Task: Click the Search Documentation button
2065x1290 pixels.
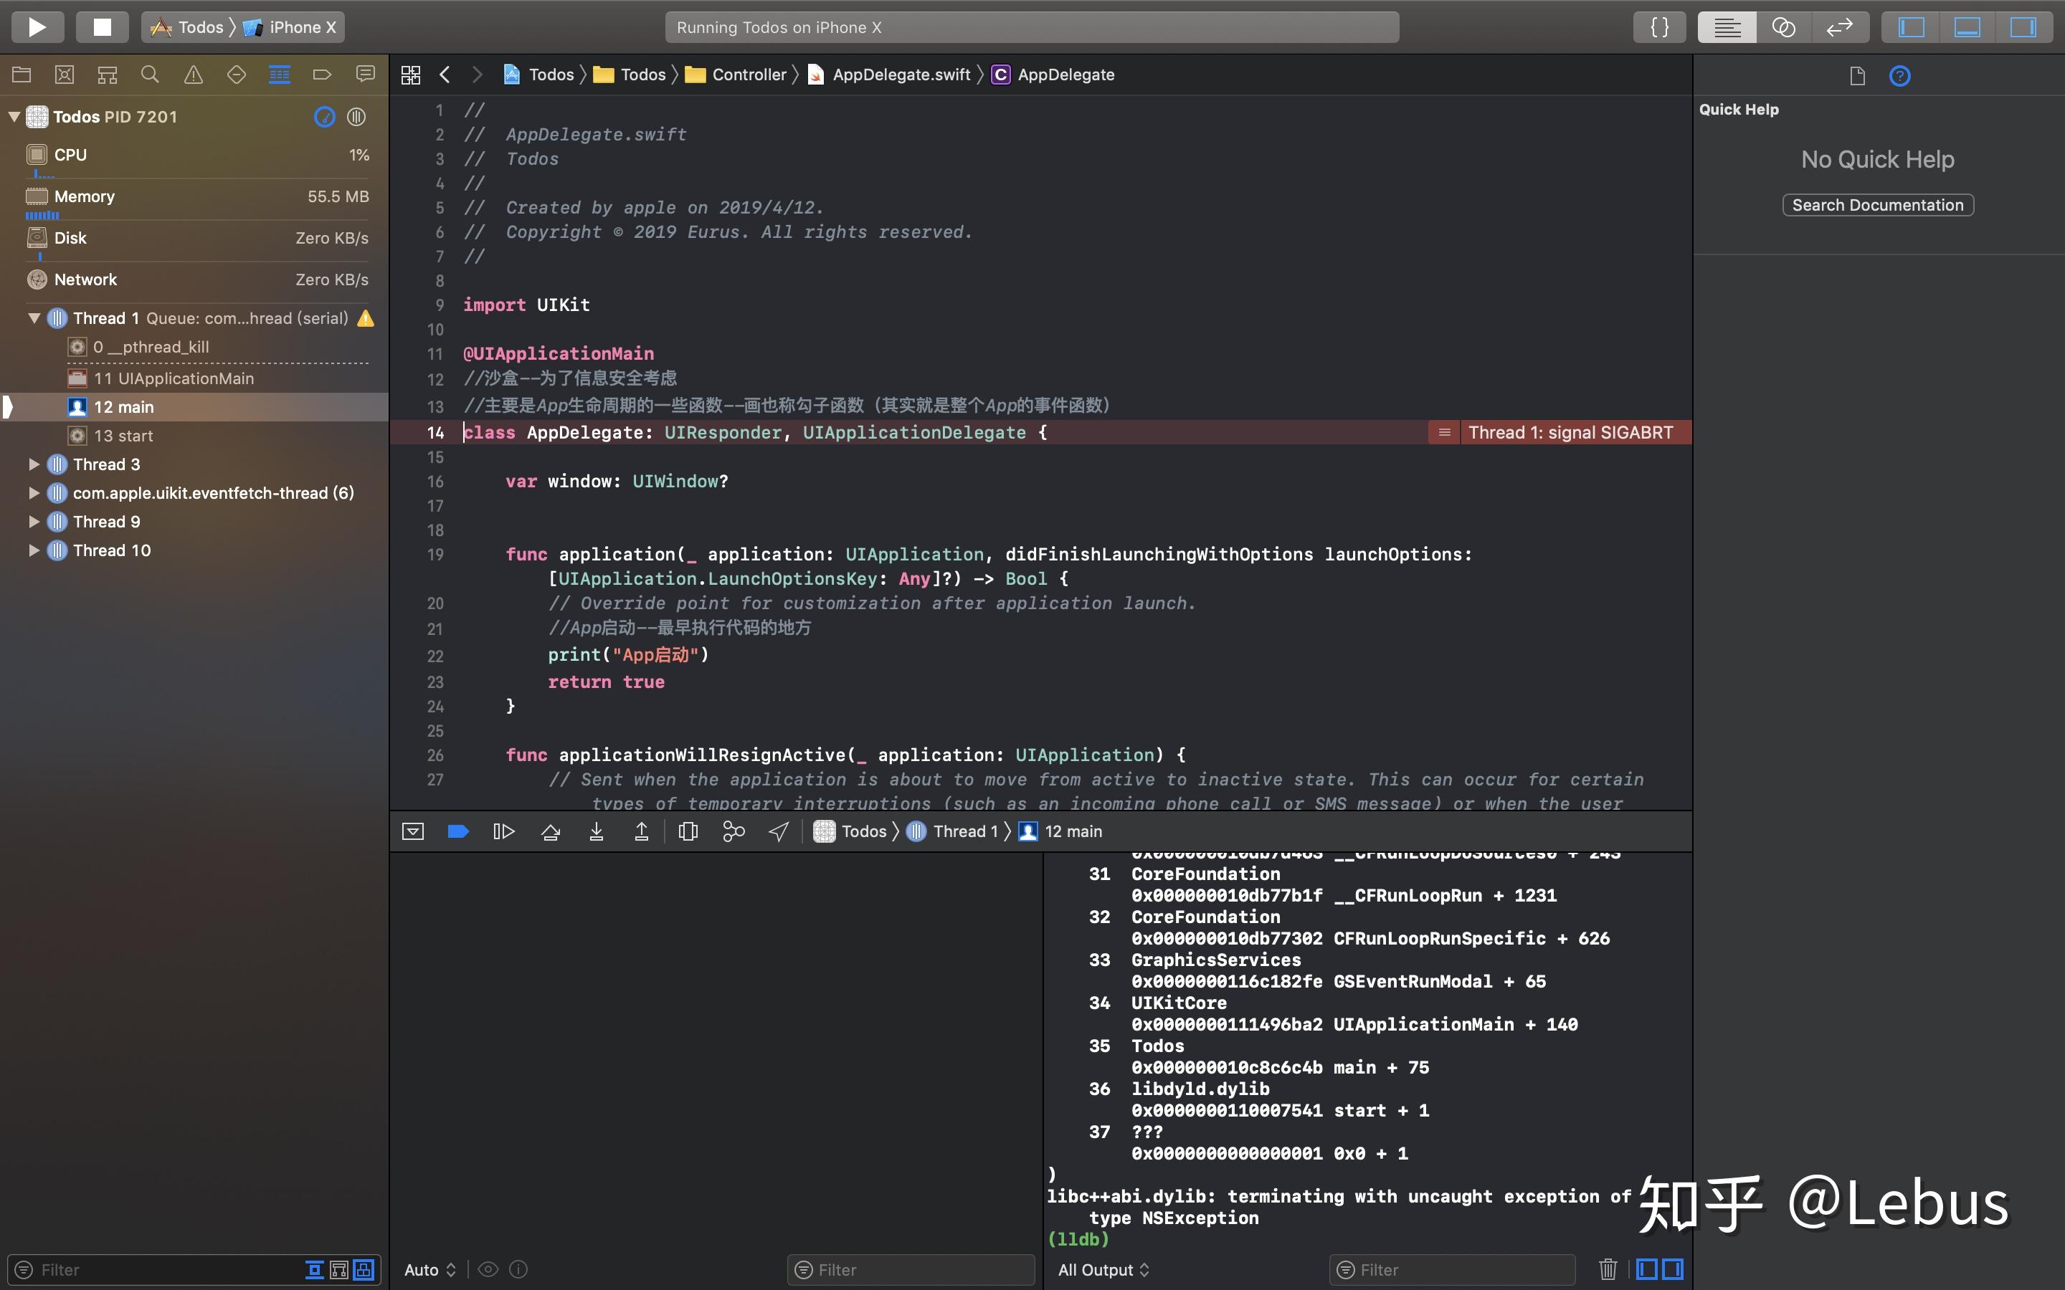Action: point(1876,205)
